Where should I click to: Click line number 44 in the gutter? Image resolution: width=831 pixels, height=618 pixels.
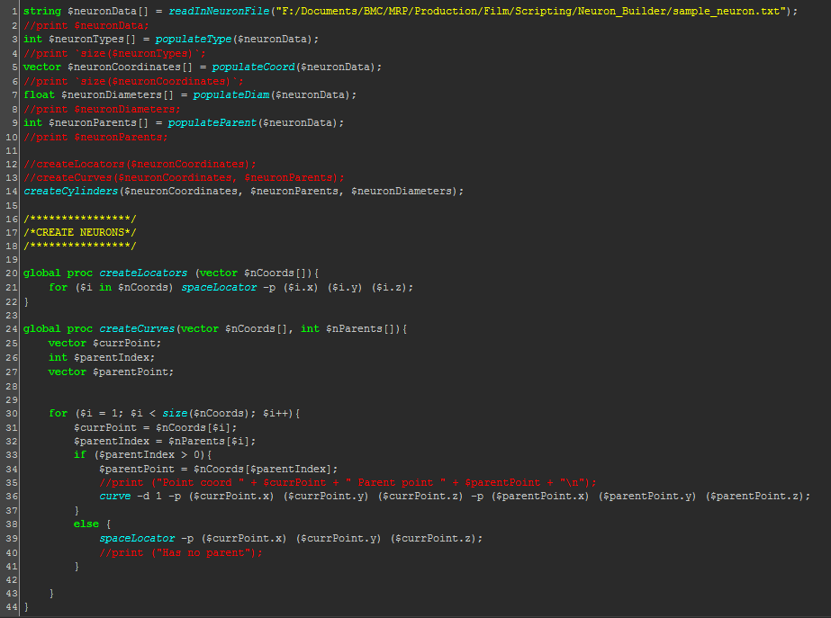click(12, 607)
